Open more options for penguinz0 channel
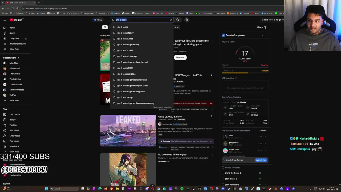This screenshot has height=192, width=341. pos(265,143)
